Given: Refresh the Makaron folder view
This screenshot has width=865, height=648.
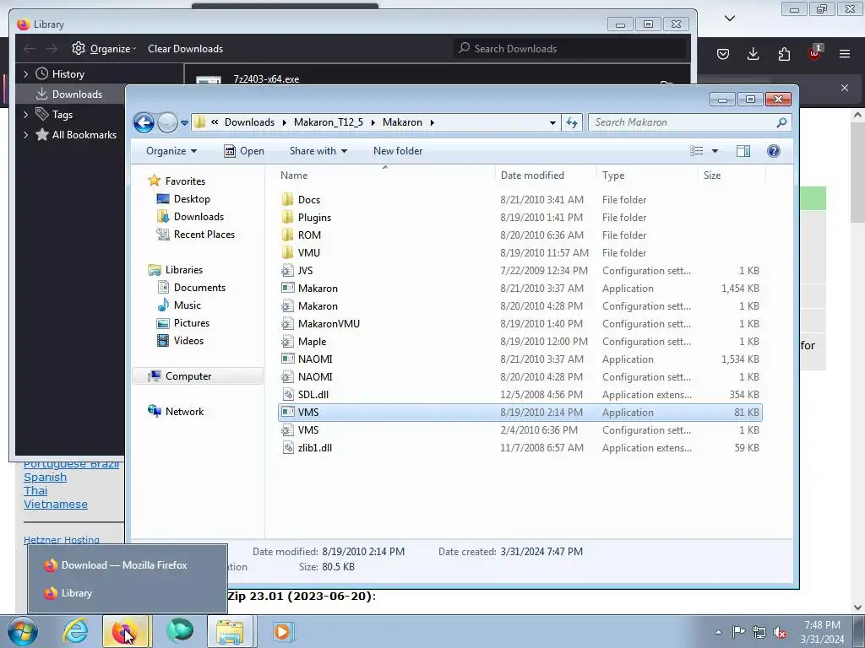Looking at the screenshot, I should 572,123.
